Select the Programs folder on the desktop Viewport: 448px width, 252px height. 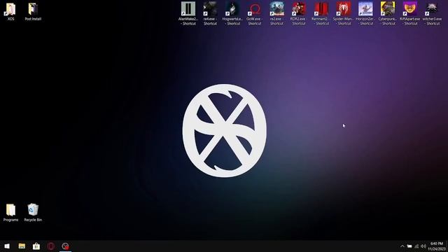10,213
